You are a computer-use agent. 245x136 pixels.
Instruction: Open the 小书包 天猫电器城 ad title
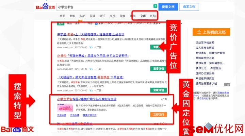click(93, 56)
